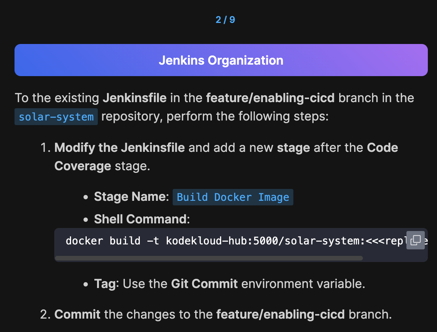The image size is (437, 332).
Task: Click the 2 / 9 question counter
Action: (225, 20)
